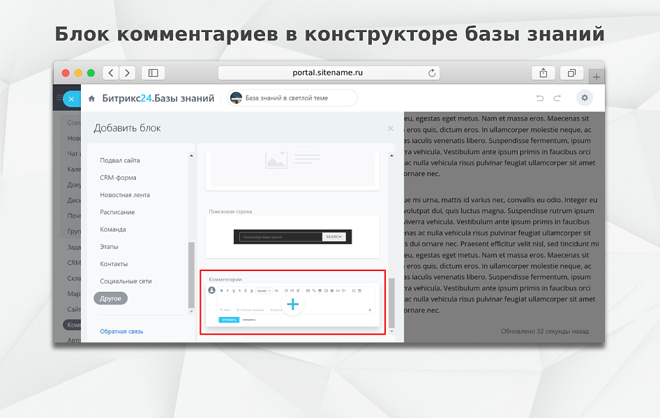Image resolution: width=660 pixels, height=418 pixels.
Task: Toggle bold formatting in the comment editor
Action: [222, 291]
